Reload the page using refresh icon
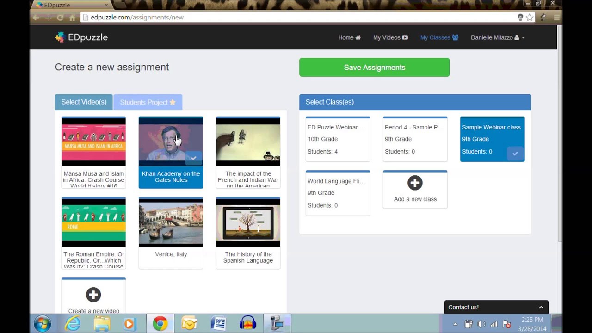Image resolution: width=592 pixels, height=333 pixels. (60, 18)
